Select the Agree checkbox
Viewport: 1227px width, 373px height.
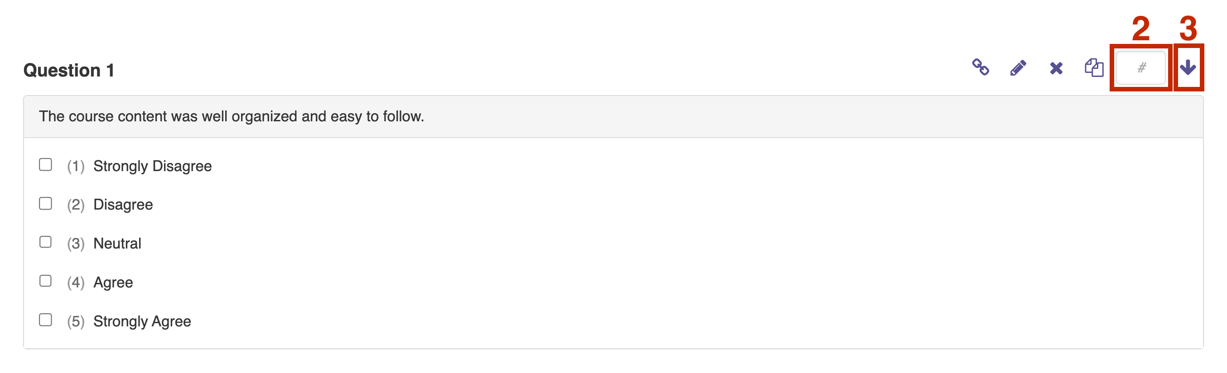click(45, 281)
